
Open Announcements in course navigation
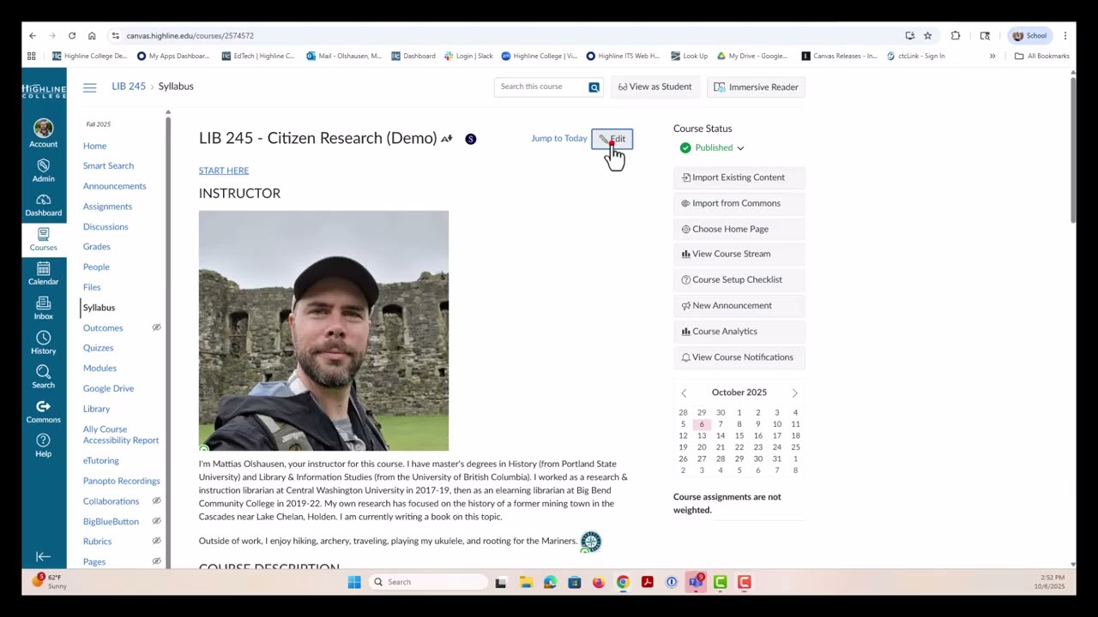(114, 186)
